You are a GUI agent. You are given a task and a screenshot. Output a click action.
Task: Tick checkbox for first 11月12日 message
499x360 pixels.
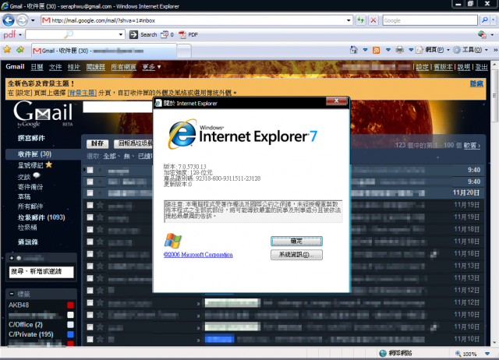[x=90, y=291]
